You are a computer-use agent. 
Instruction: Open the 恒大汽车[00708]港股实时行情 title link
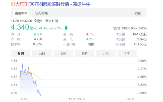(51, 4)
